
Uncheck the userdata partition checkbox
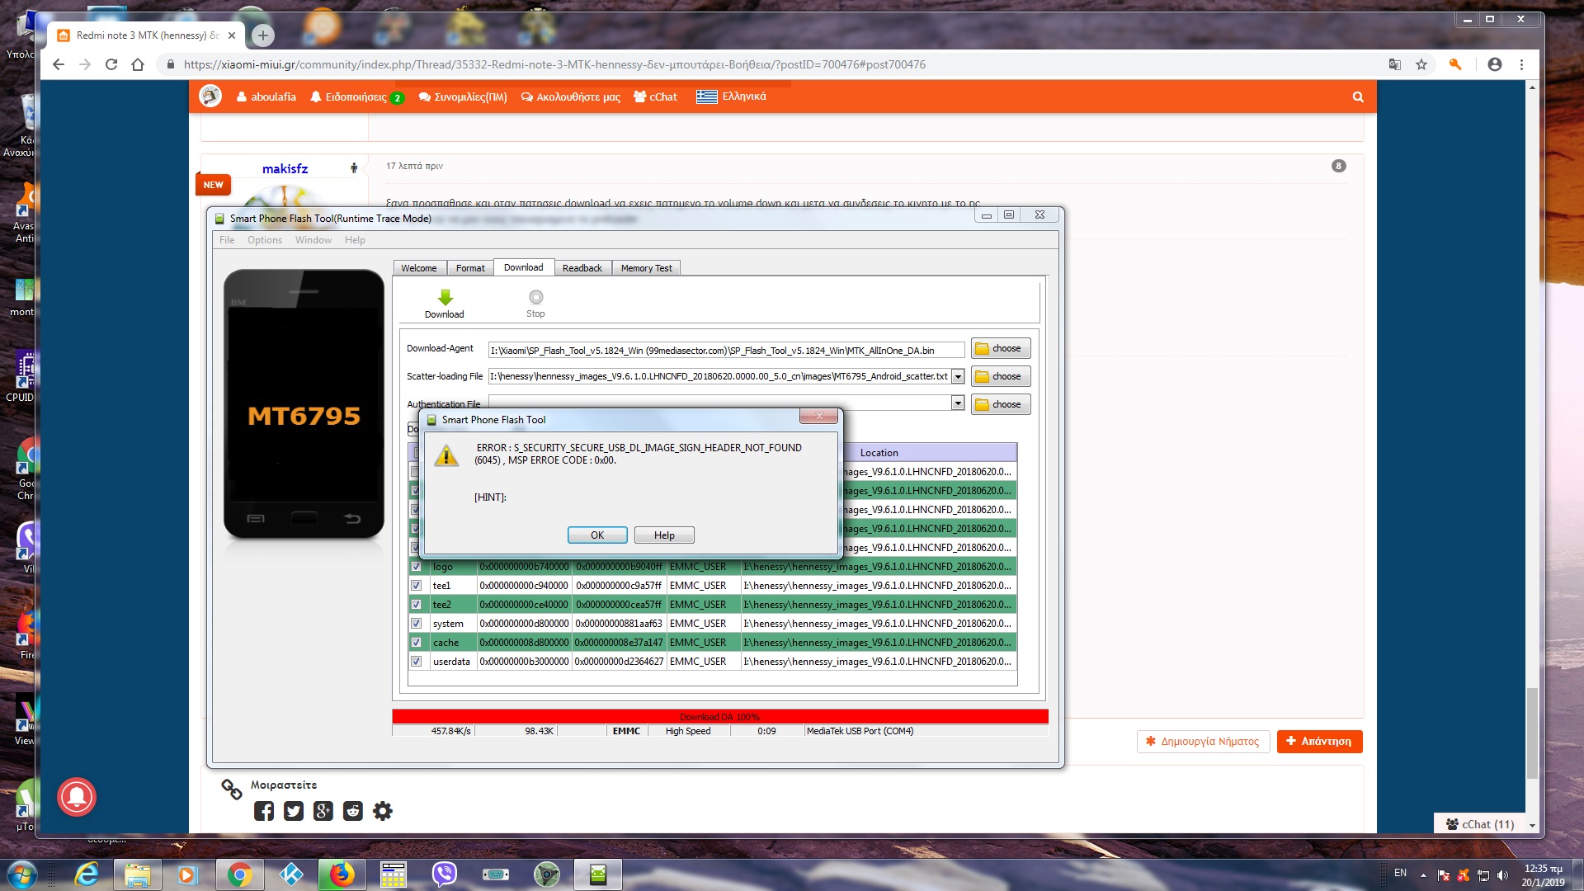416,662
